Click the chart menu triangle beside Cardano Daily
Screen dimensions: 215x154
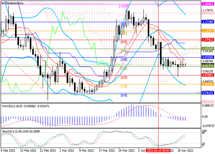[x=3, y=3]
